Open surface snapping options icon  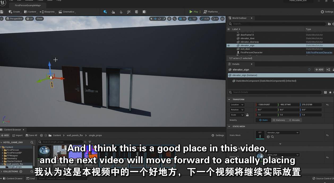tap(174, 19)
